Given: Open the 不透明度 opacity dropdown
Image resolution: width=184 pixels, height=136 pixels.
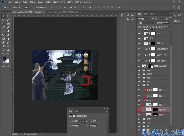Looking at the screenshot, I should coord(170,23).
